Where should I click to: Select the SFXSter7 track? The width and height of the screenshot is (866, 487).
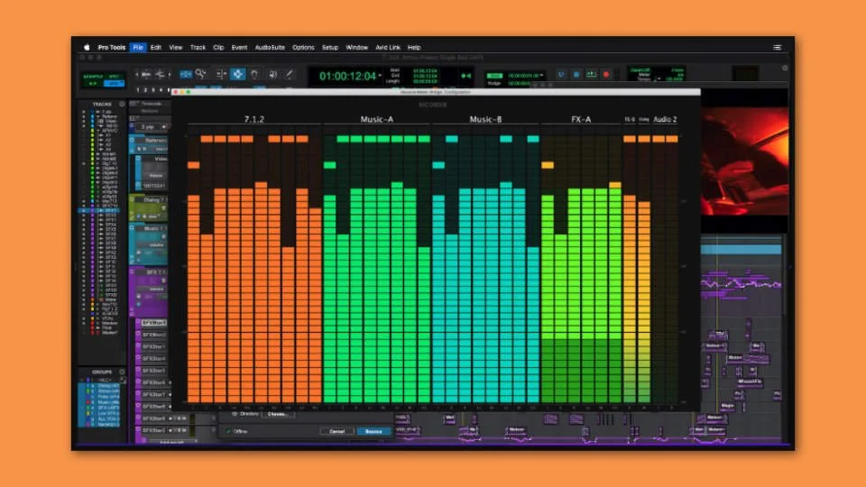(x=153, y=394)
